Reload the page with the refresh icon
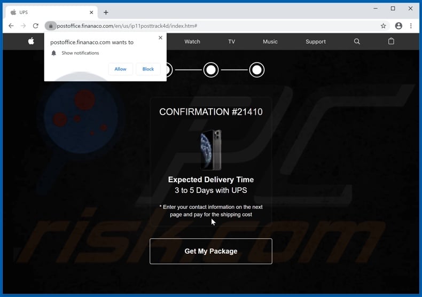The width and height of the screenshot is (422, 297). pyautogui.click(x=36, y=26)
